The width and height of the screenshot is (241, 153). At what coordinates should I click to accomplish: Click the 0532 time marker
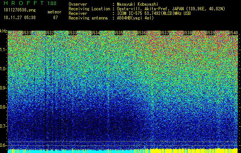[x=49, y=33]
